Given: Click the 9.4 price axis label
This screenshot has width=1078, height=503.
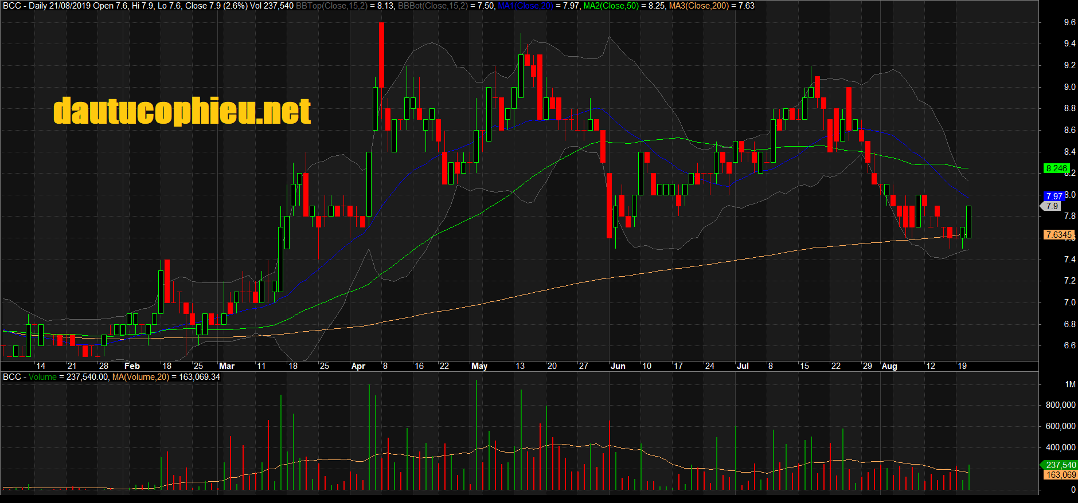Looking at the screenshot, I should (1069, 44).
